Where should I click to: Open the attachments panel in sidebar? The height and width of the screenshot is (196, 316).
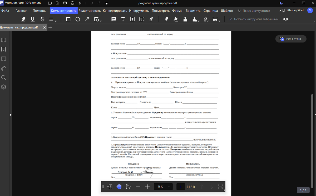point(4,68)
